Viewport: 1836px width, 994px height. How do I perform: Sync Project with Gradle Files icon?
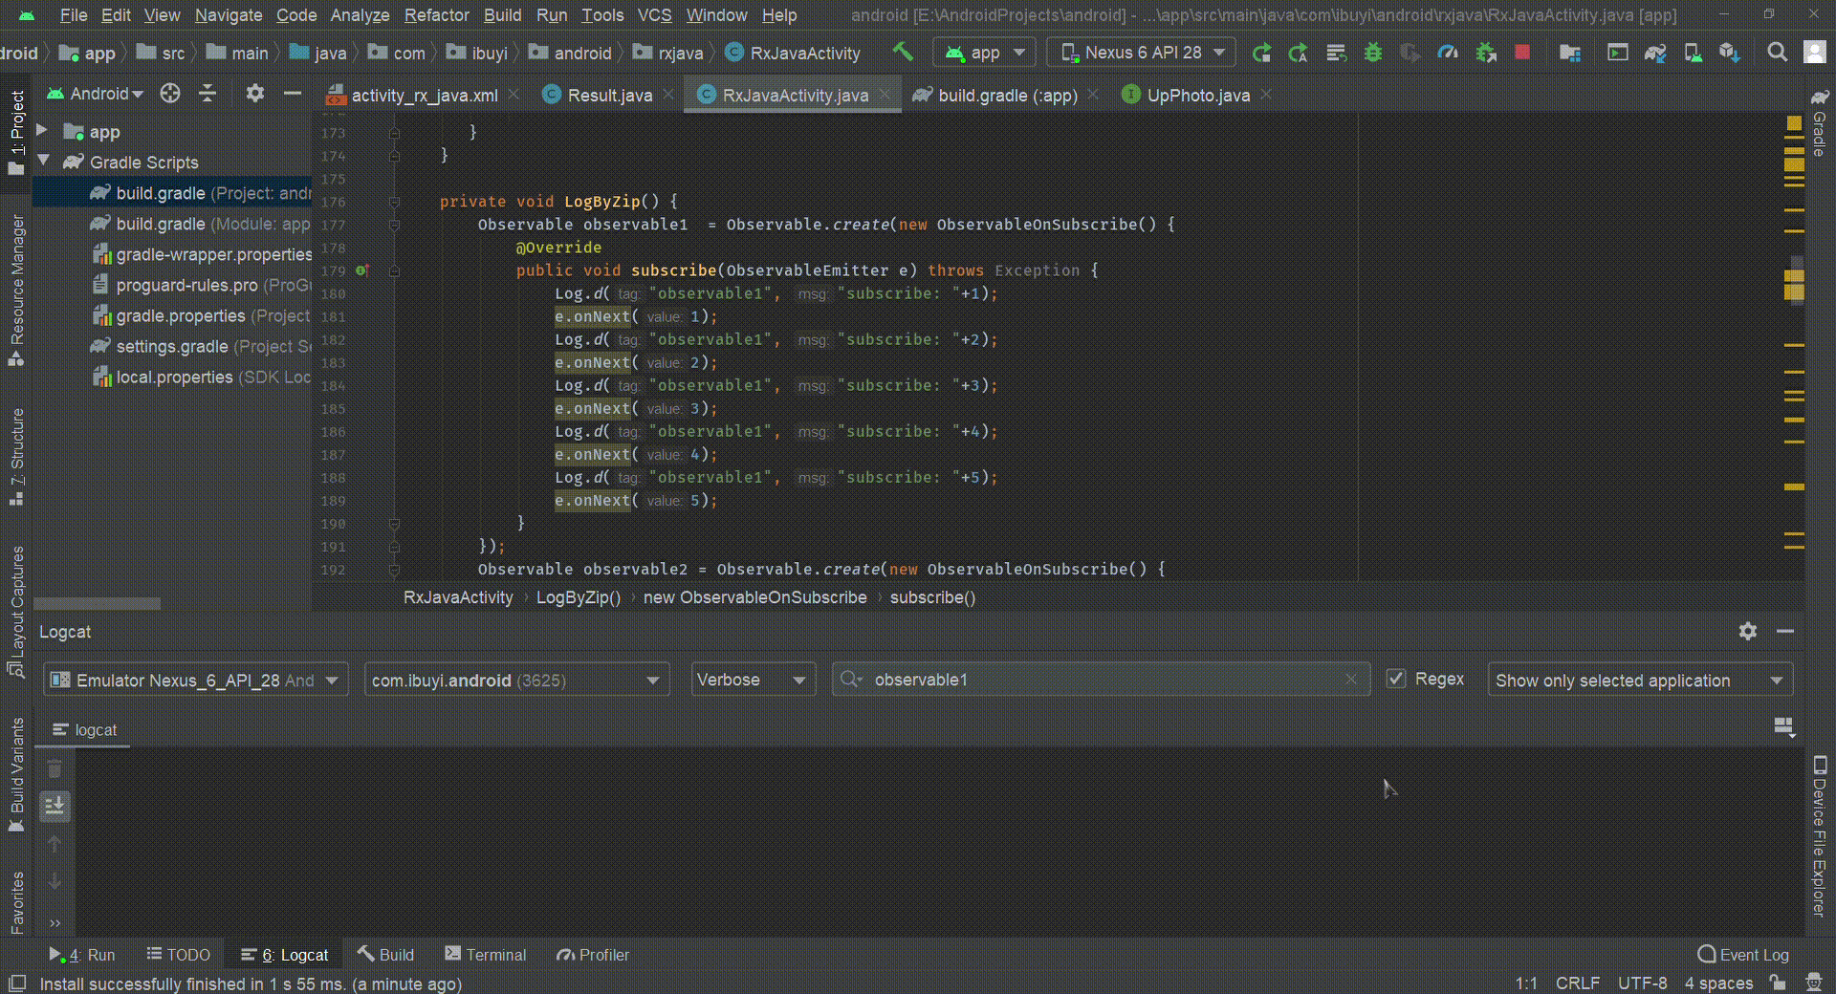click(x=1655, y=53)
